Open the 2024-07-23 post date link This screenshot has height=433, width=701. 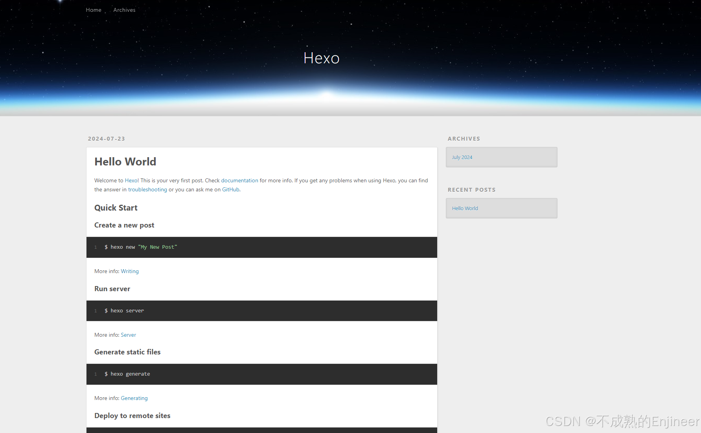click(x=107, y=139)
